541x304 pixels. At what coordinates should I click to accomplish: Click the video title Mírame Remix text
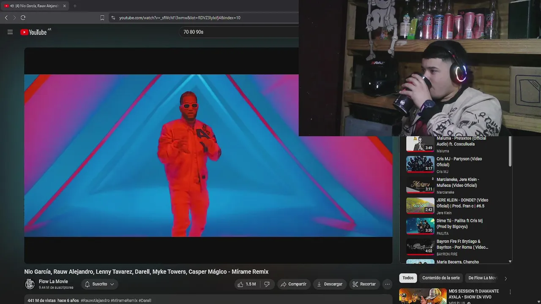tap(146, 271)
